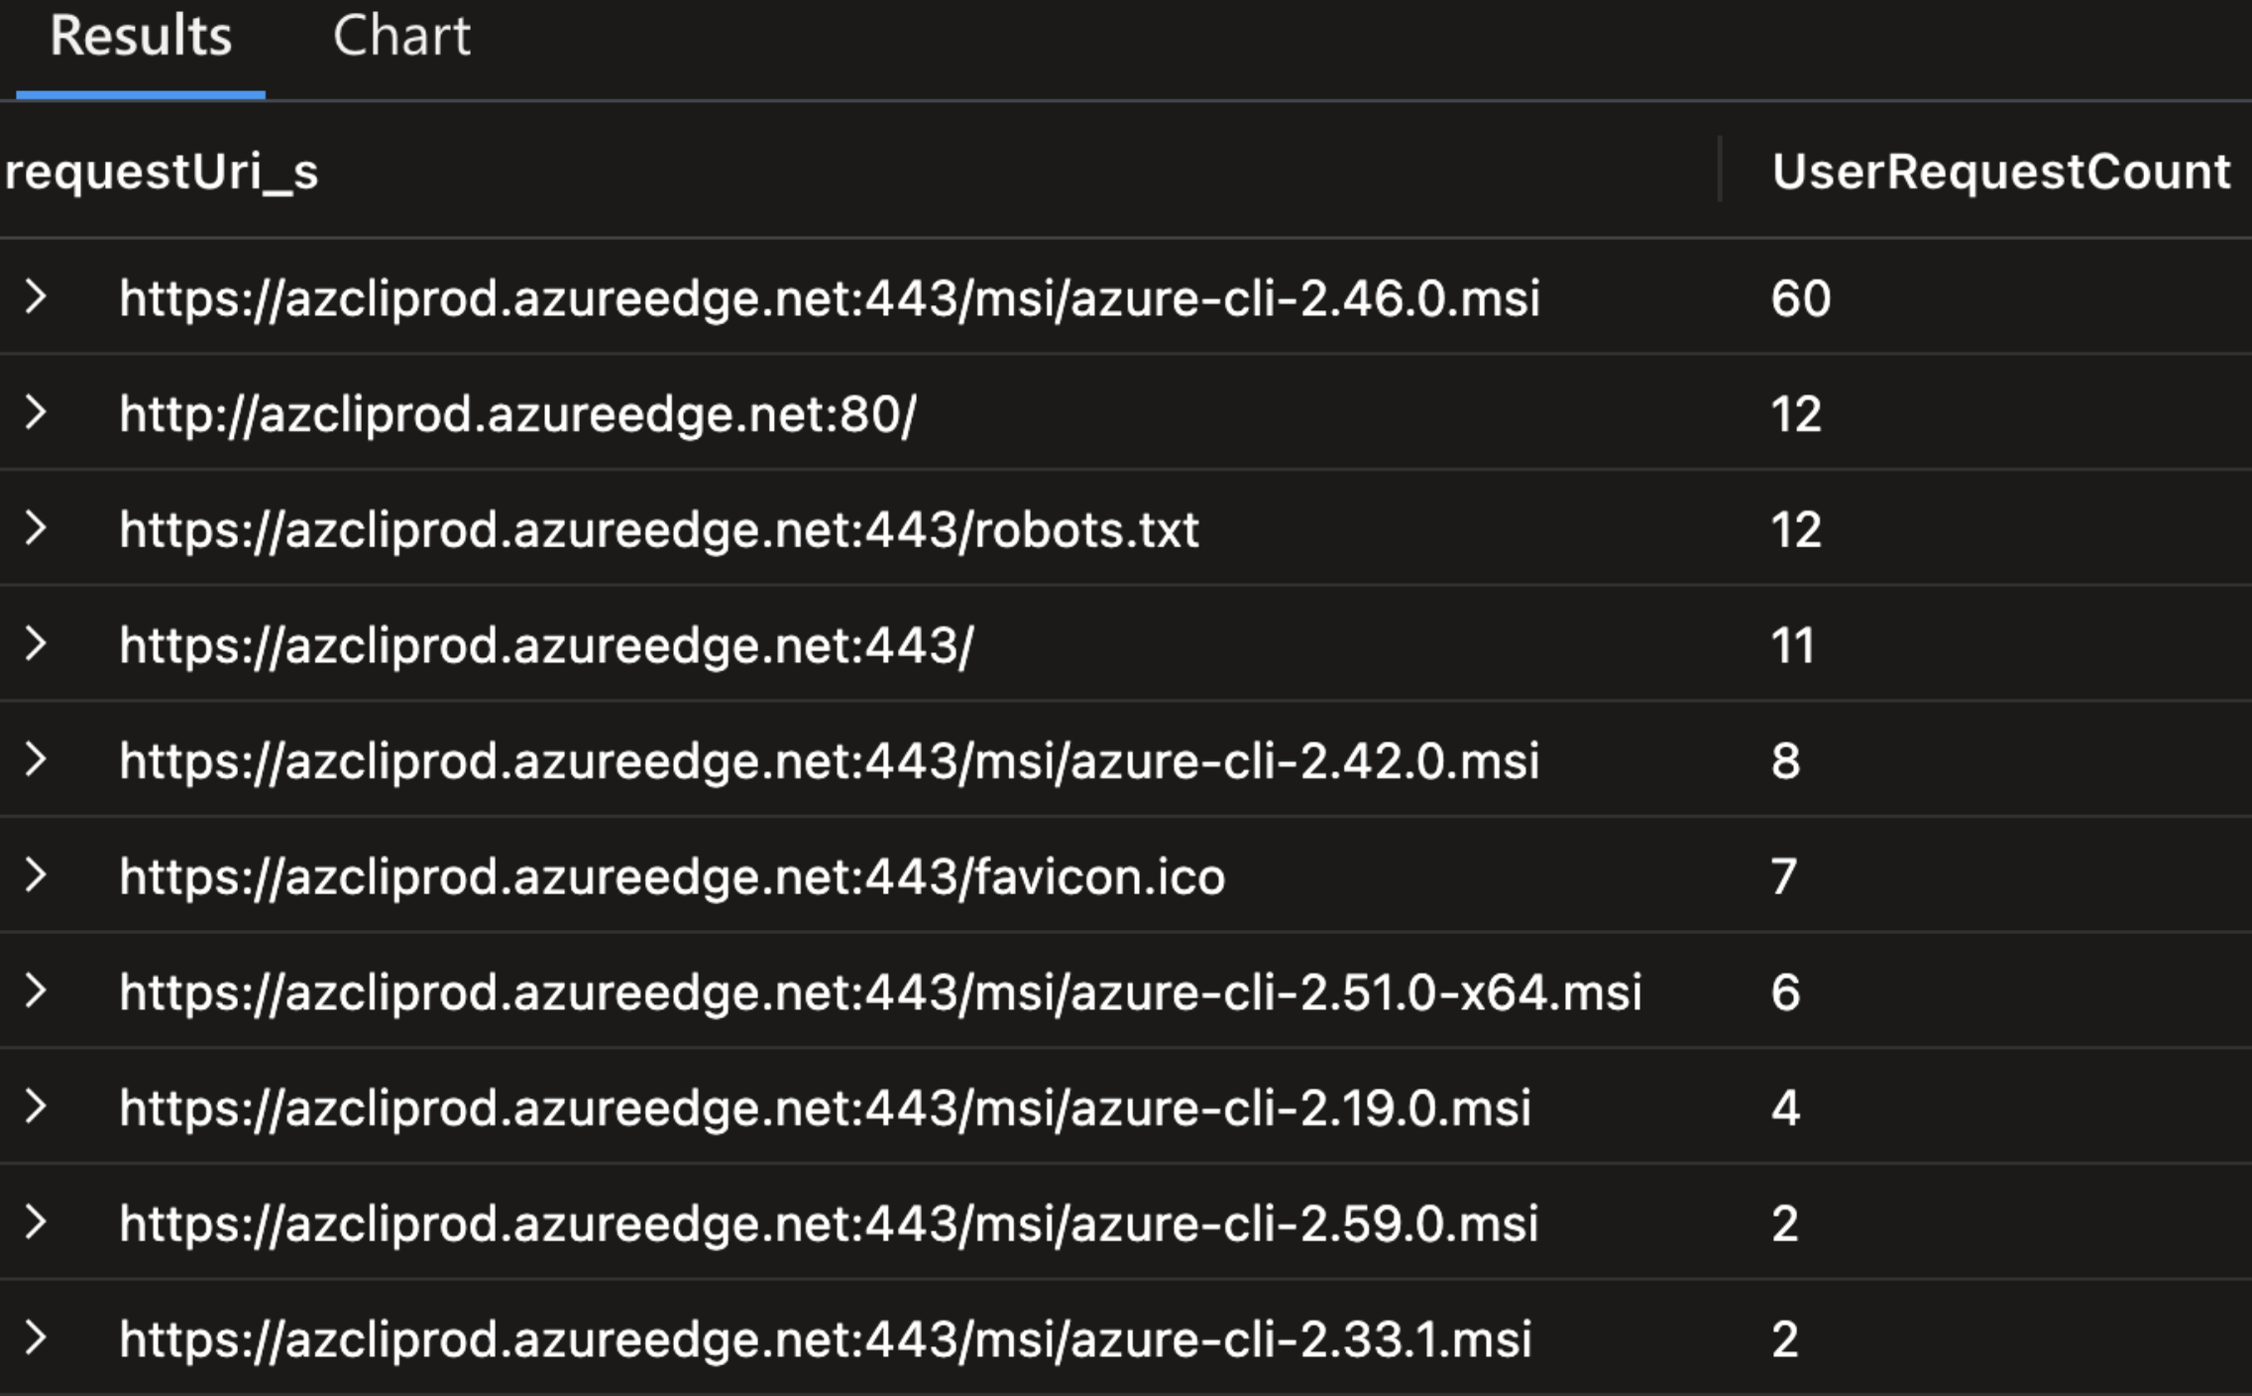This screenshot has width=2252, height=1396.
Task: Expand the azure-cli-2.42.0.msi row
Action: (36, 759)
